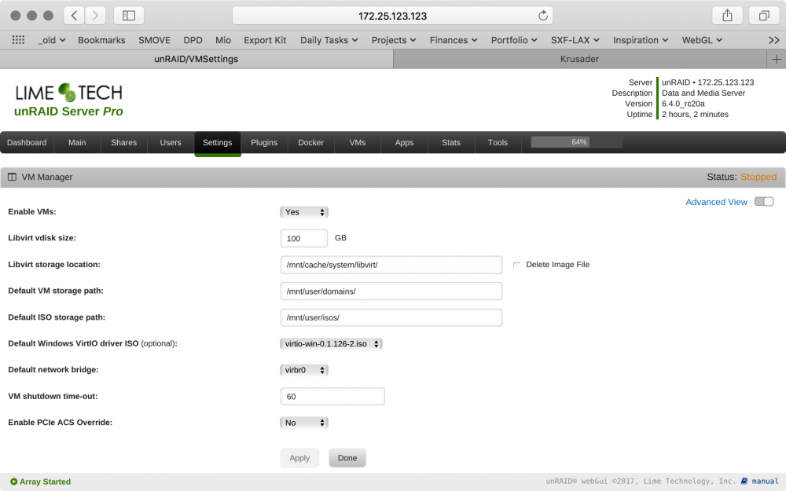This screenshot has width=786, height=491.
Task: Open the manual book icon link
Action: pyautogui.click(x=744, y=481)
